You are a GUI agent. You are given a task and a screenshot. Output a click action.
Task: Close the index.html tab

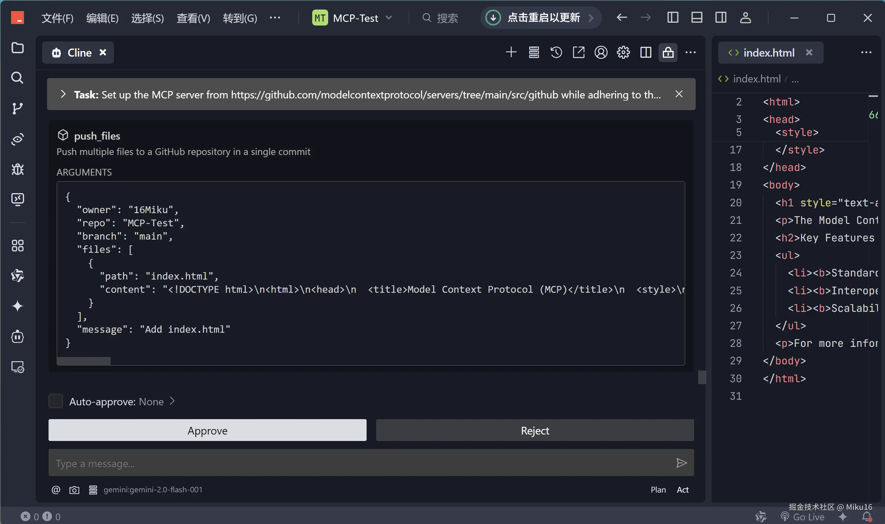point(809,52)
